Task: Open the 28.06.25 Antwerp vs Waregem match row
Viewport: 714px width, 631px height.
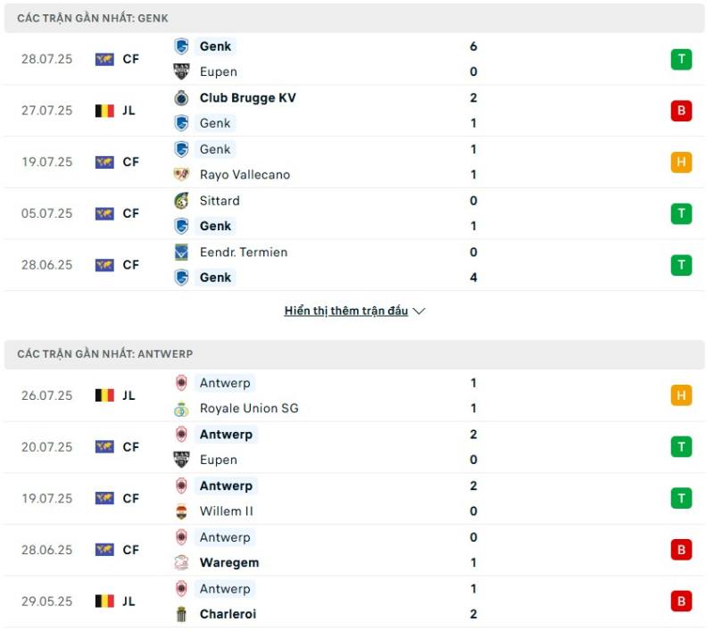Action: pos(354,550)
